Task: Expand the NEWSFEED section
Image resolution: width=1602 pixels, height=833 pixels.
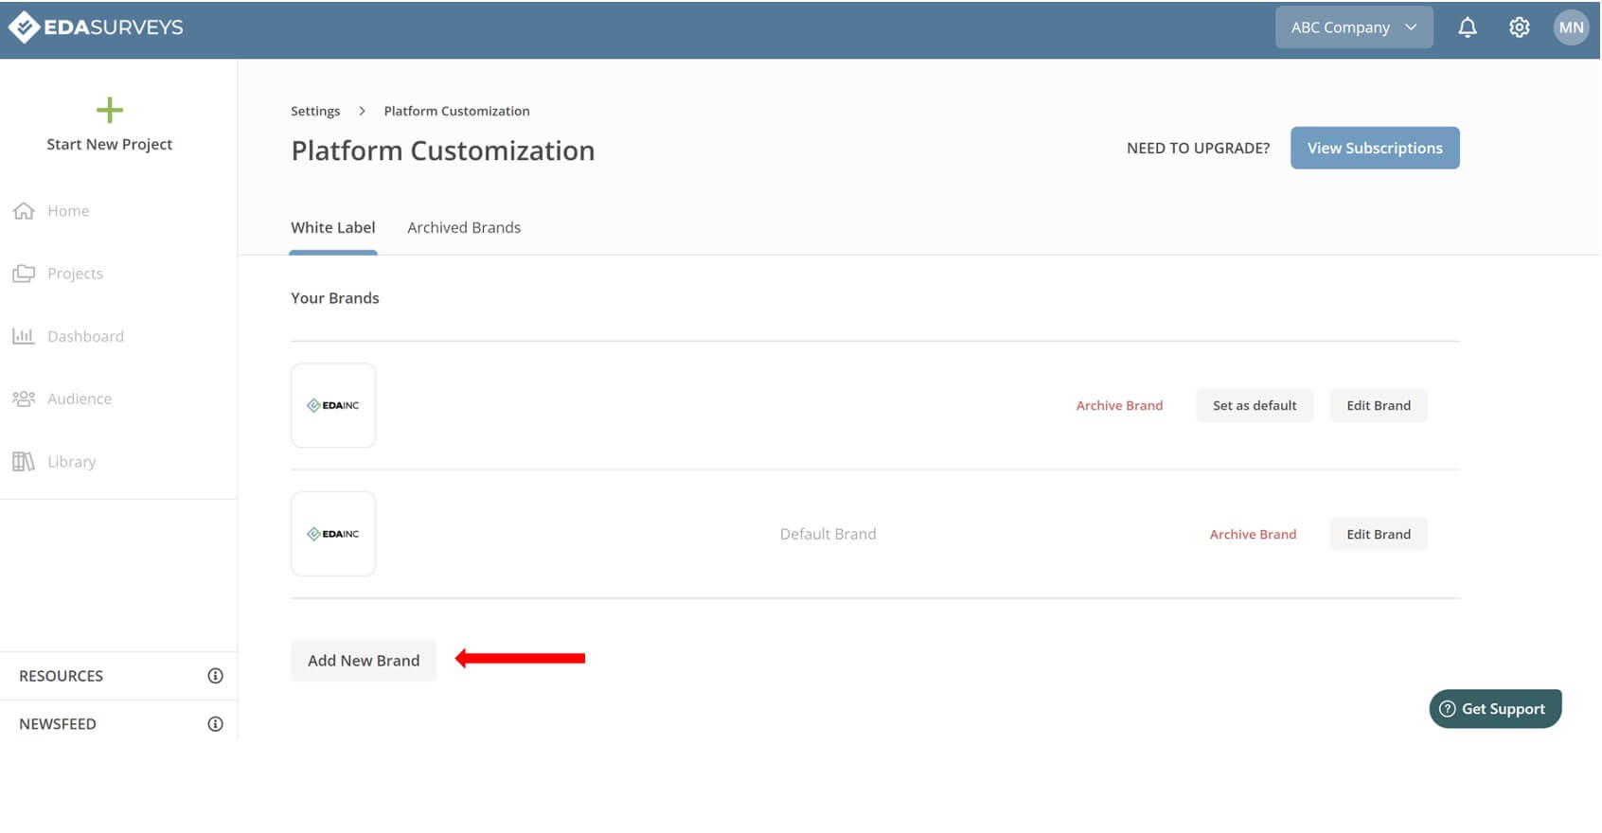Action: click(x=118, y=724)
